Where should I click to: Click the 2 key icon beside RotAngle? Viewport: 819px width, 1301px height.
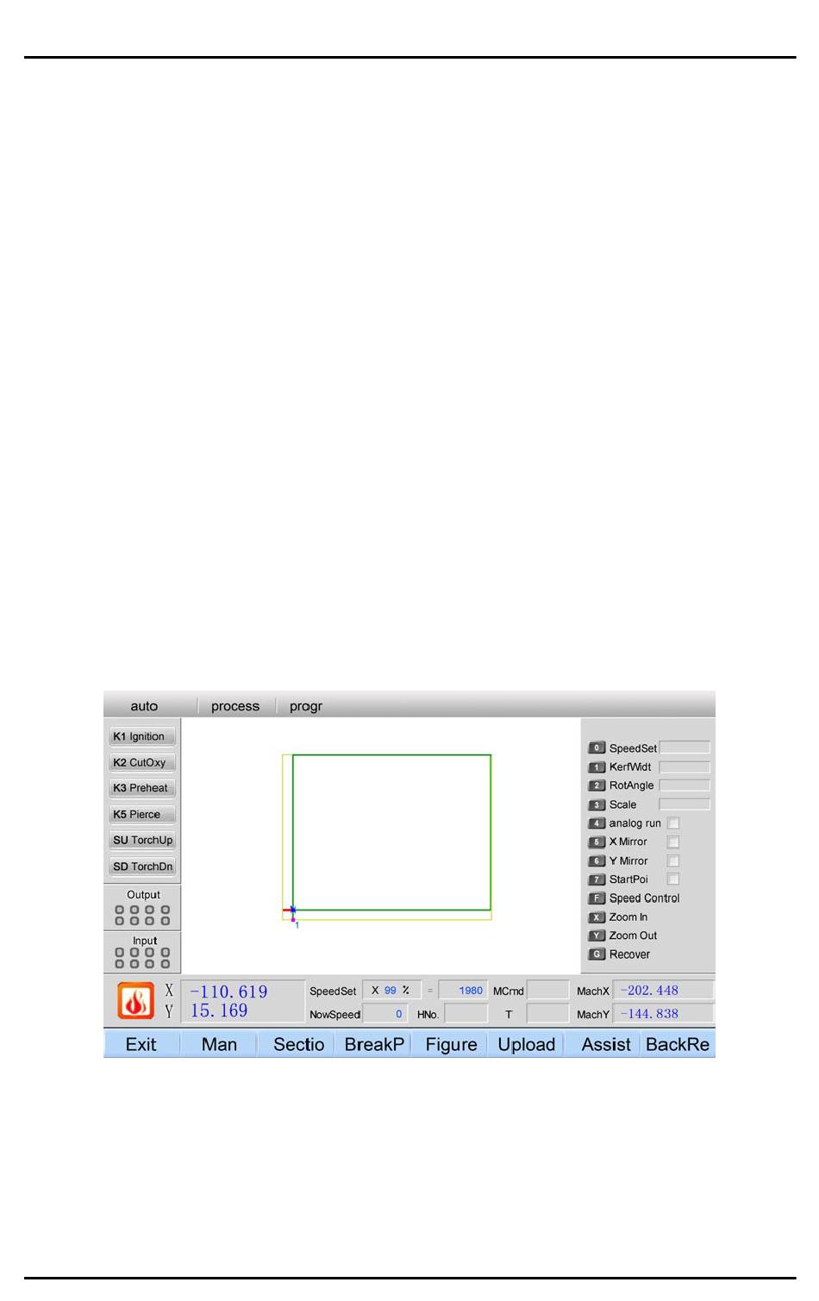click(597, 786)
